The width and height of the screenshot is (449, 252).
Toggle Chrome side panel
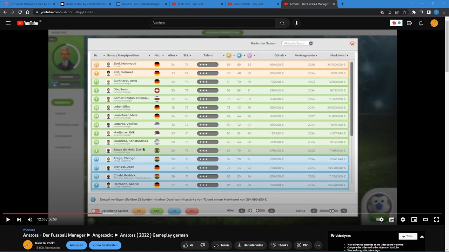[x=429, y=12]
